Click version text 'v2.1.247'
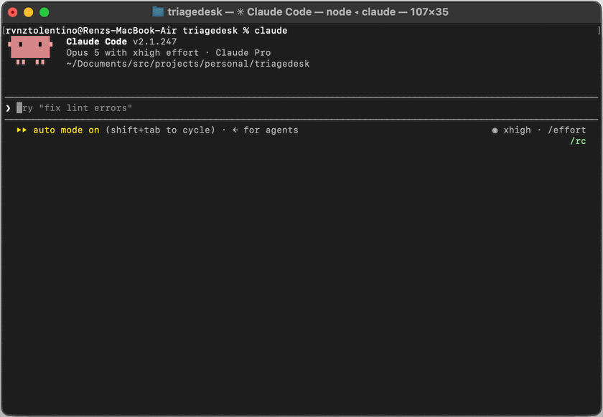Screen dimensions: 603x417 click(154, 42)
